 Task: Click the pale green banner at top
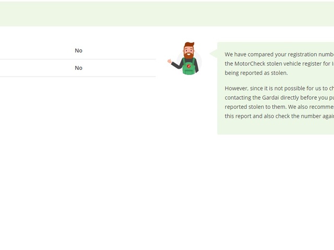pos(167,14)
